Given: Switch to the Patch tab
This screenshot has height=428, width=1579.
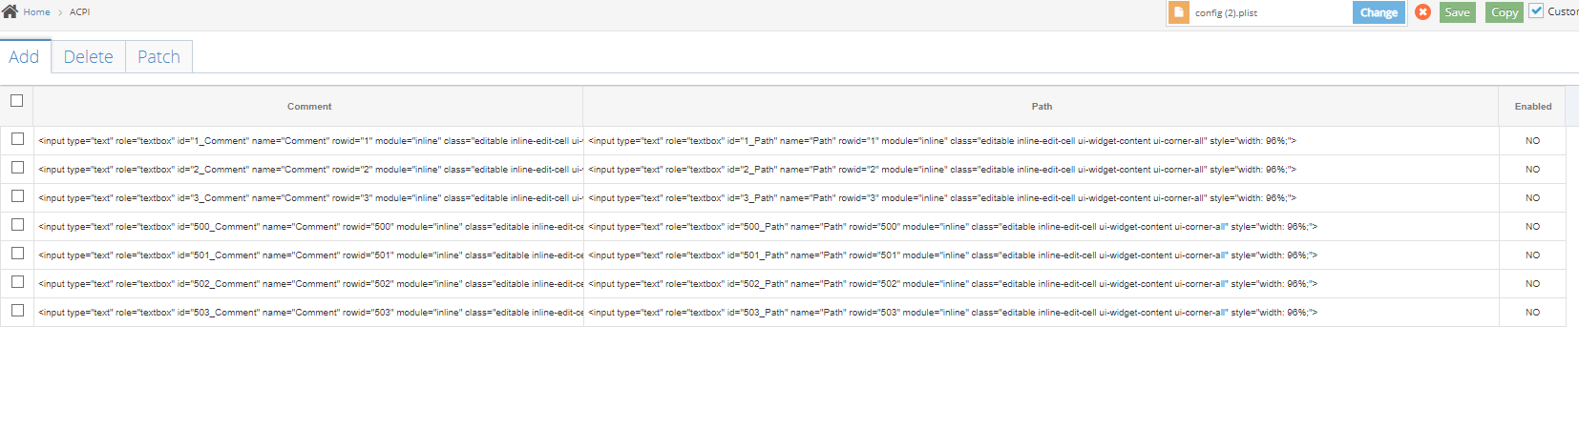Looking at the screenshot, I should tap(158, 57).
